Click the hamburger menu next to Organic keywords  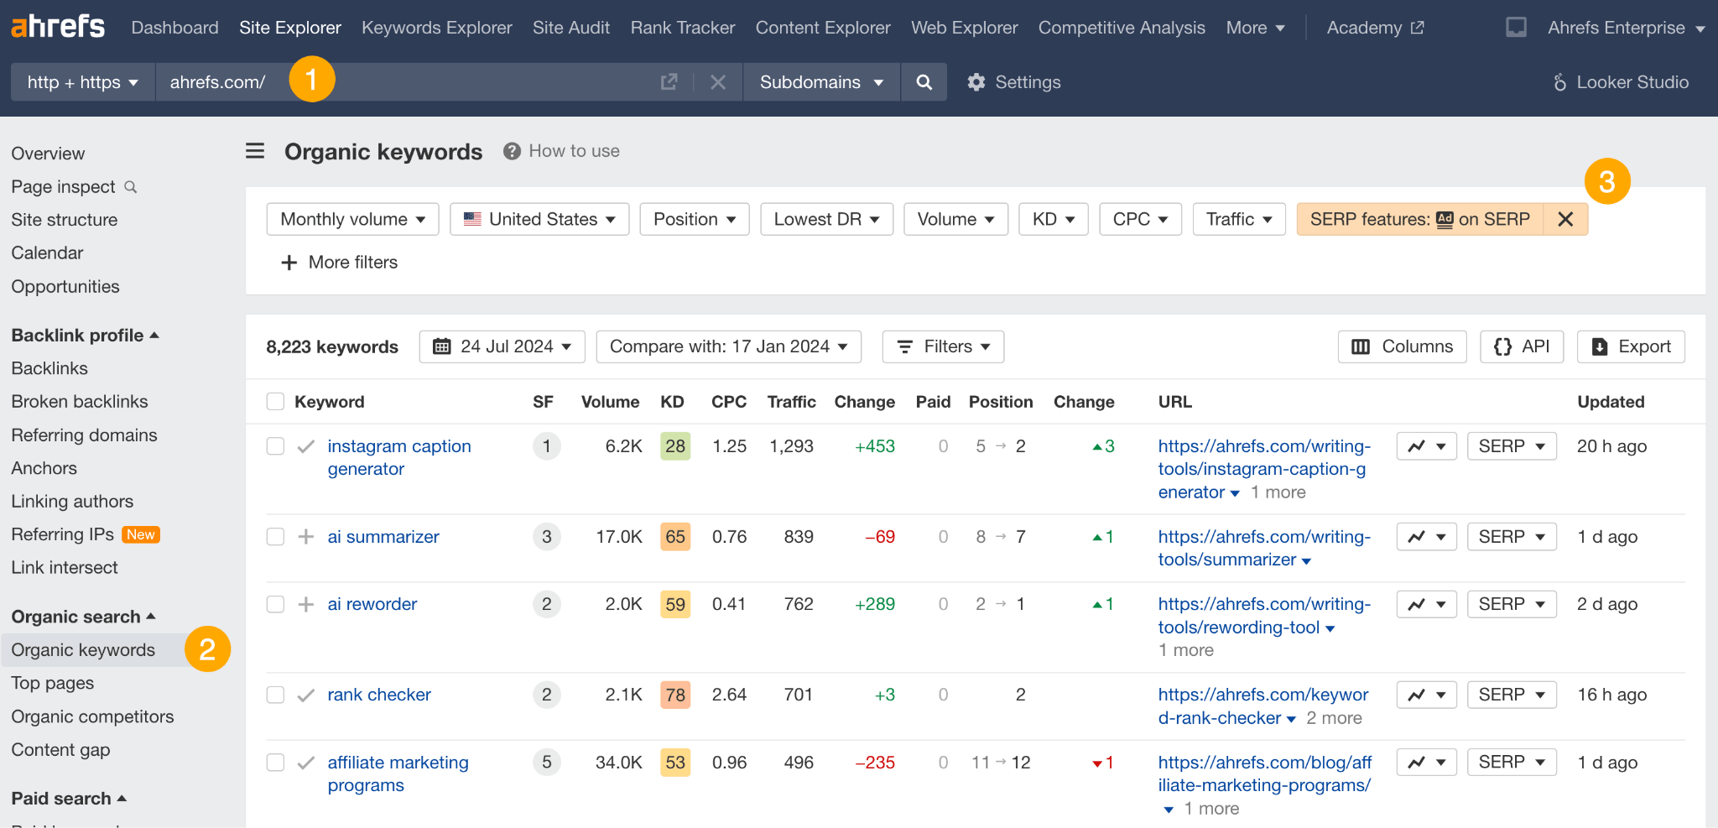[x=255, y=150]
